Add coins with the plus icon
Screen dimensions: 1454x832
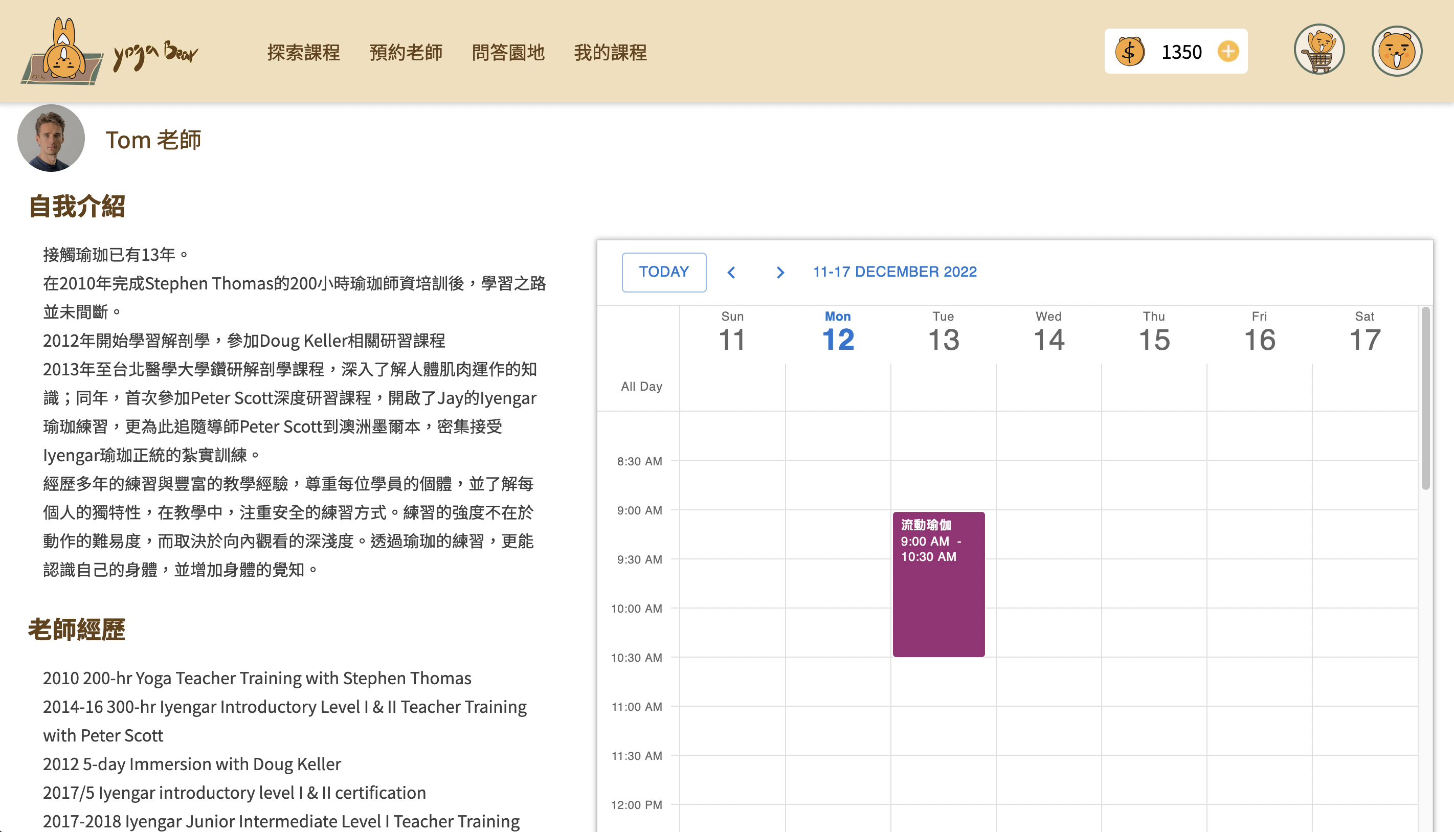[x=1228, y=52]
